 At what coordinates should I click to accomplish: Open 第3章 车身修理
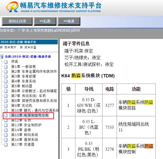pyautogui.click(x=24, y=76)
